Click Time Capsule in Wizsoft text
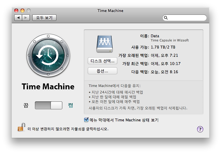 point(169,40)
